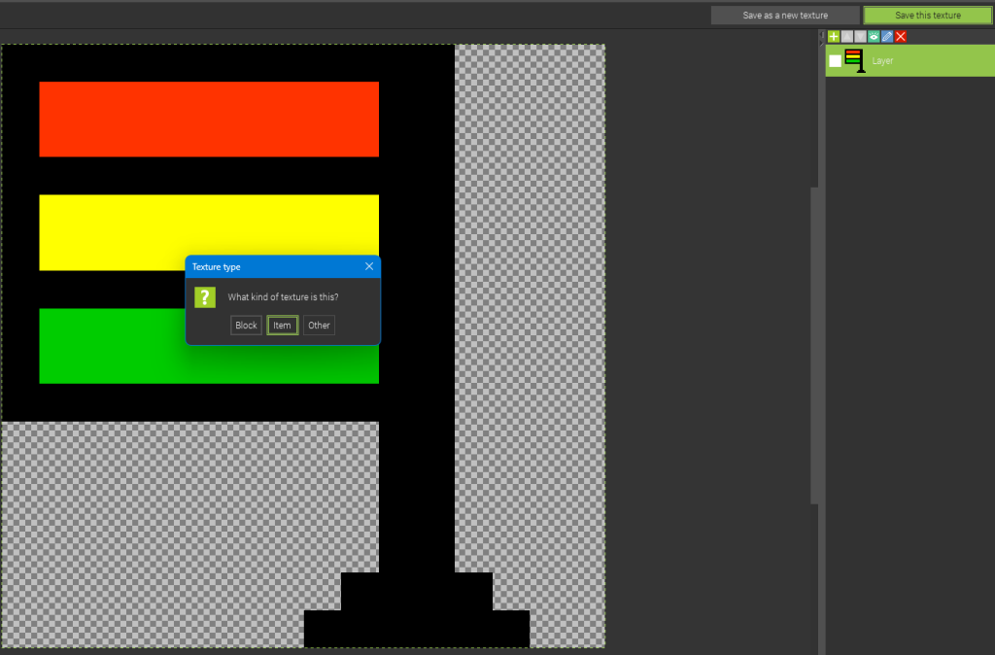
Task: Click the blue pencil edit layer icon
Action: pos(887,37)
